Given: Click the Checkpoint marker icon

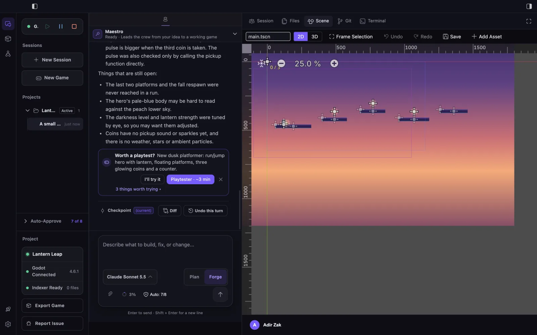Looking at the screenshot, I should click(102, 211).
